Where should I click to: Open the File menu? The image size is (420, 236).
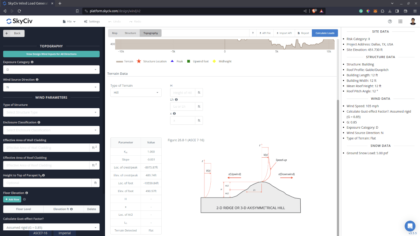(x=69, y=21)
